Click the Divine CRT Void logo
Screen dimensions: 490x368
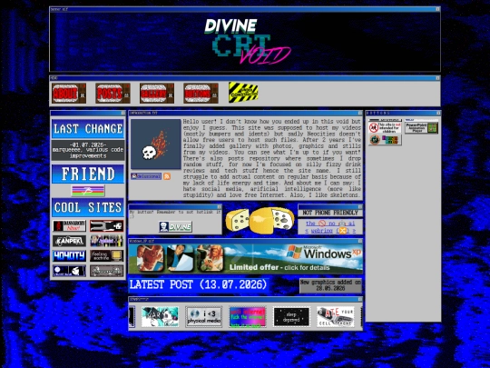click(247, 41)
